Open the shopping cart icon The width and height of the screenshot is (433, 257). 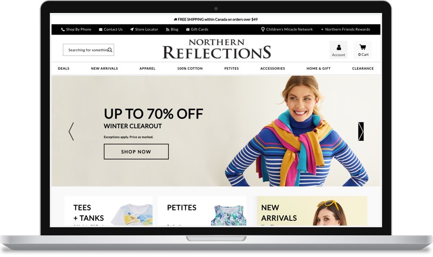tap(363, 47)
